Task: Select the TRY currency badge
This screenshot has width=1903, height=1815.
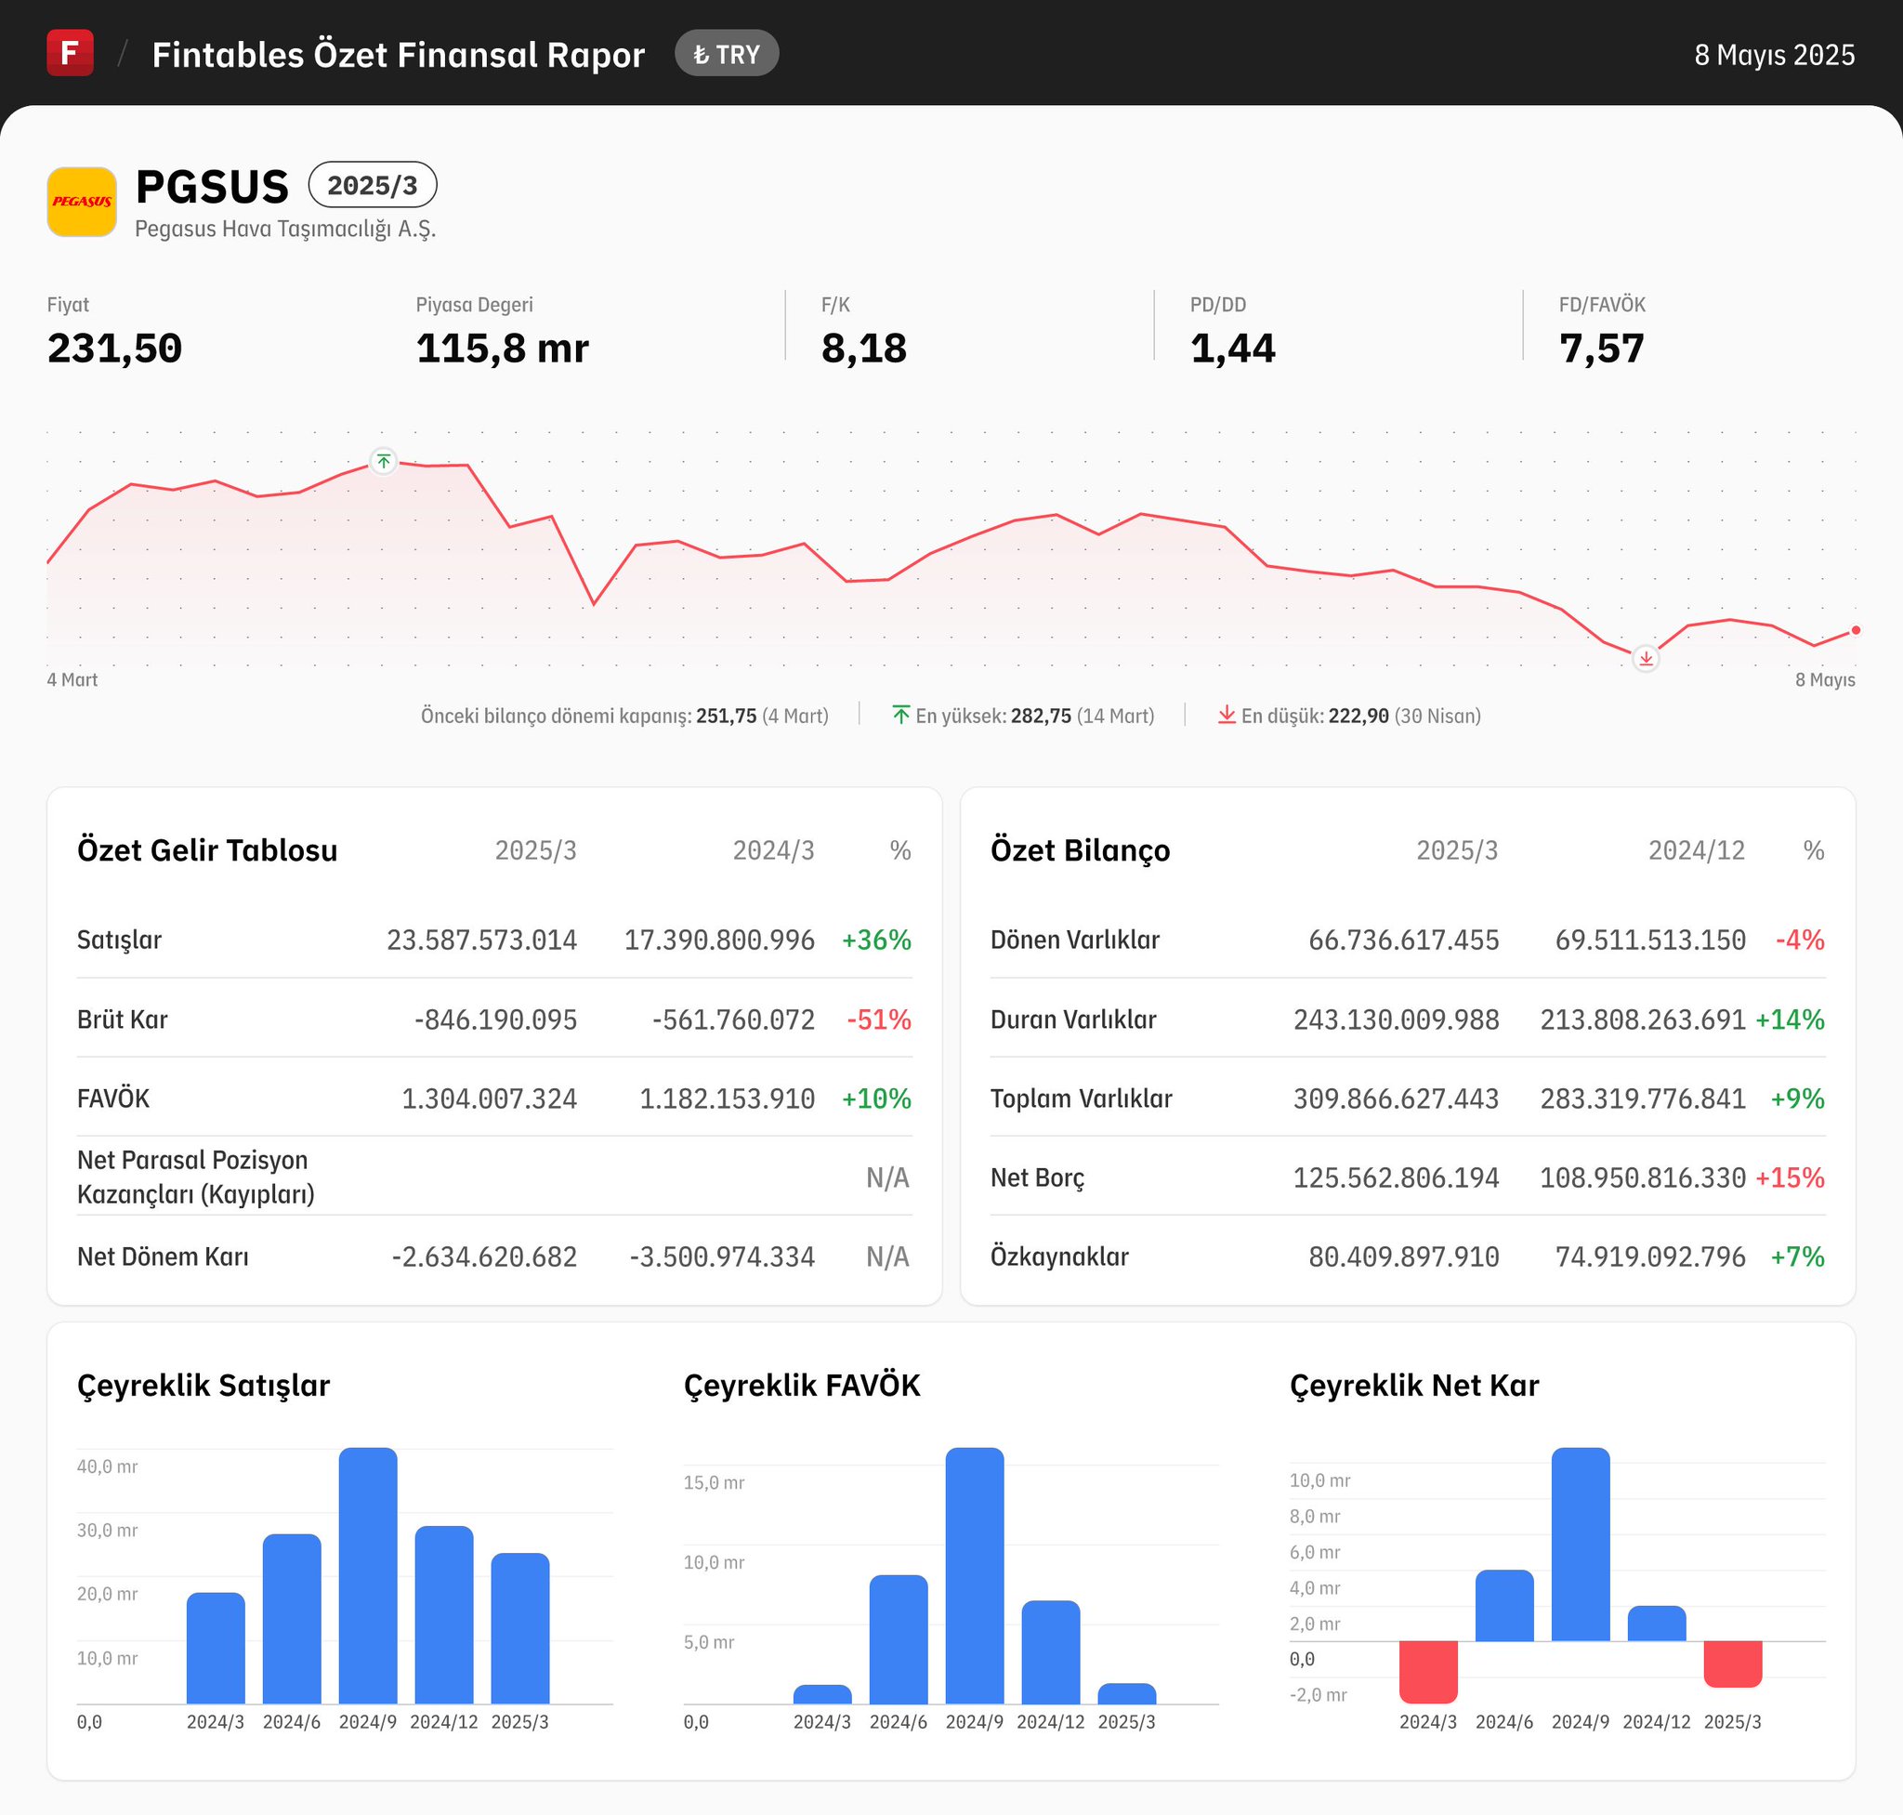Action: pyautogui.click(x=727, y=54)
